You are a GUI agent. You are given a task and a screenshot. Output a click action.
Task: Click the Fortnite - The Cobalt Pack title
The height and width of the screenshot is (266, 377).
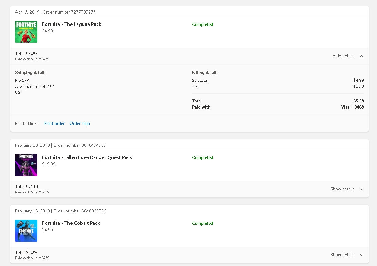[71, 223]
